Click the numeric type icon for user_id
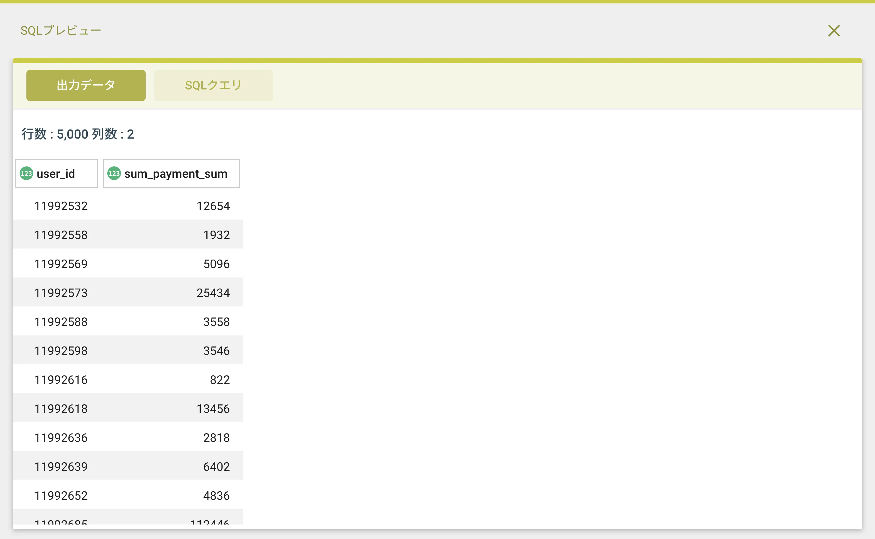 coord(26,174)
